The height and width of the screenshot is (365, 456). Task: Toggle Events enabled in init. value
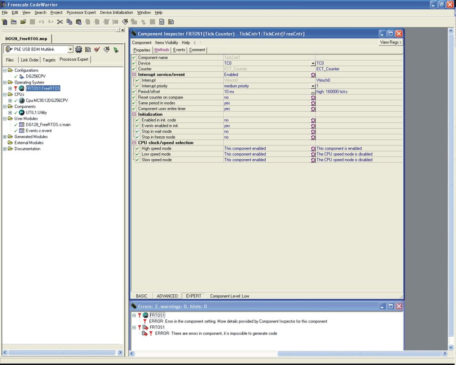coord(313,126)
